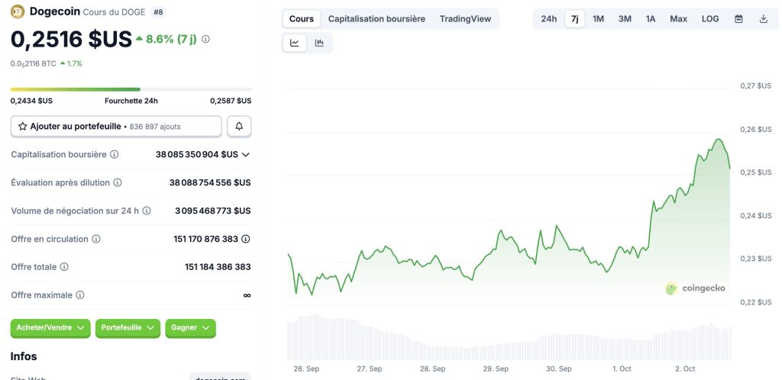Viewport: 782px width, 380px height.
Task: Select the 24h time range
Action: click(548, 18)
